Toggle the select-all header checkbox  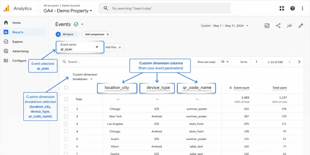pos(66,88)
